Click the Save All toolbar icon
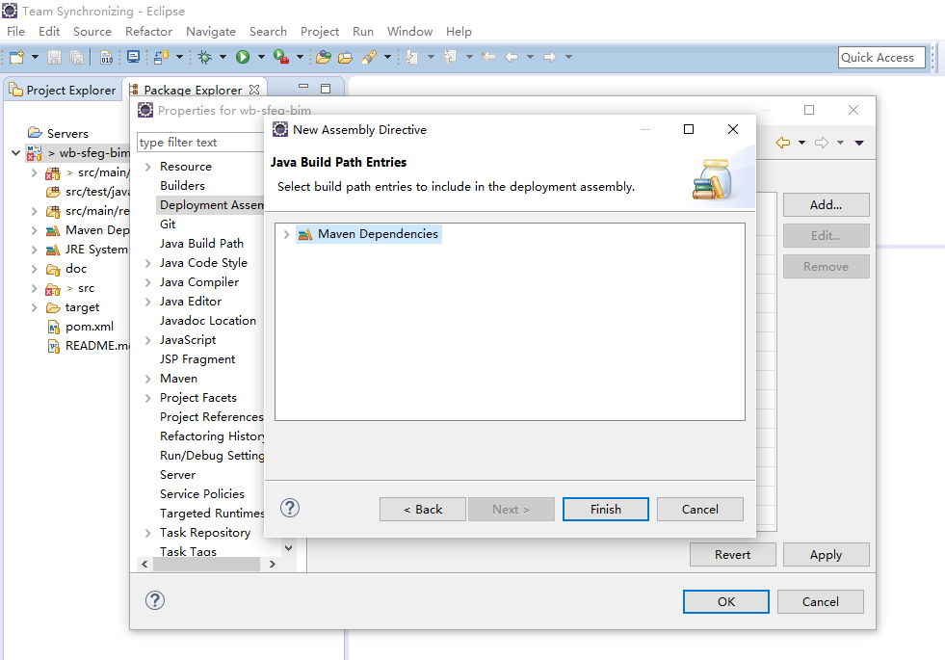945x660 pixels. click(x=76, y=57)
